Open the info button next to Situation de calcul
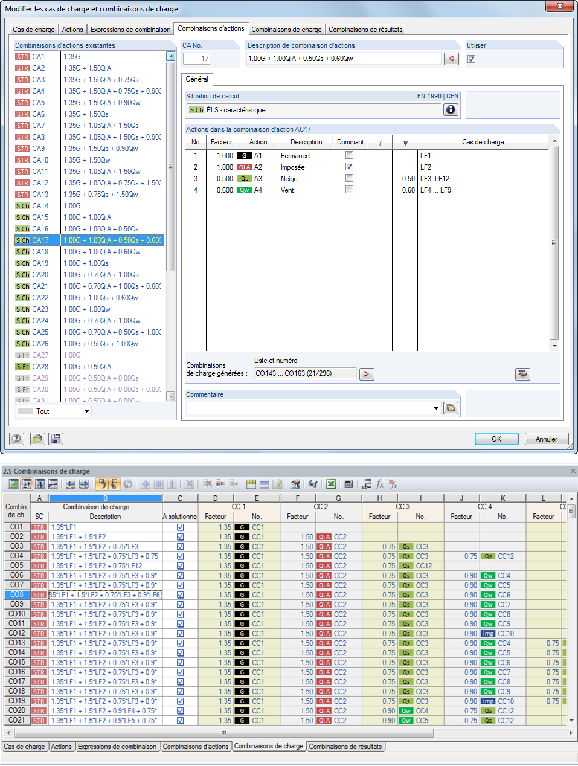This screenshot has width=578, height=766. pos(451,109)
